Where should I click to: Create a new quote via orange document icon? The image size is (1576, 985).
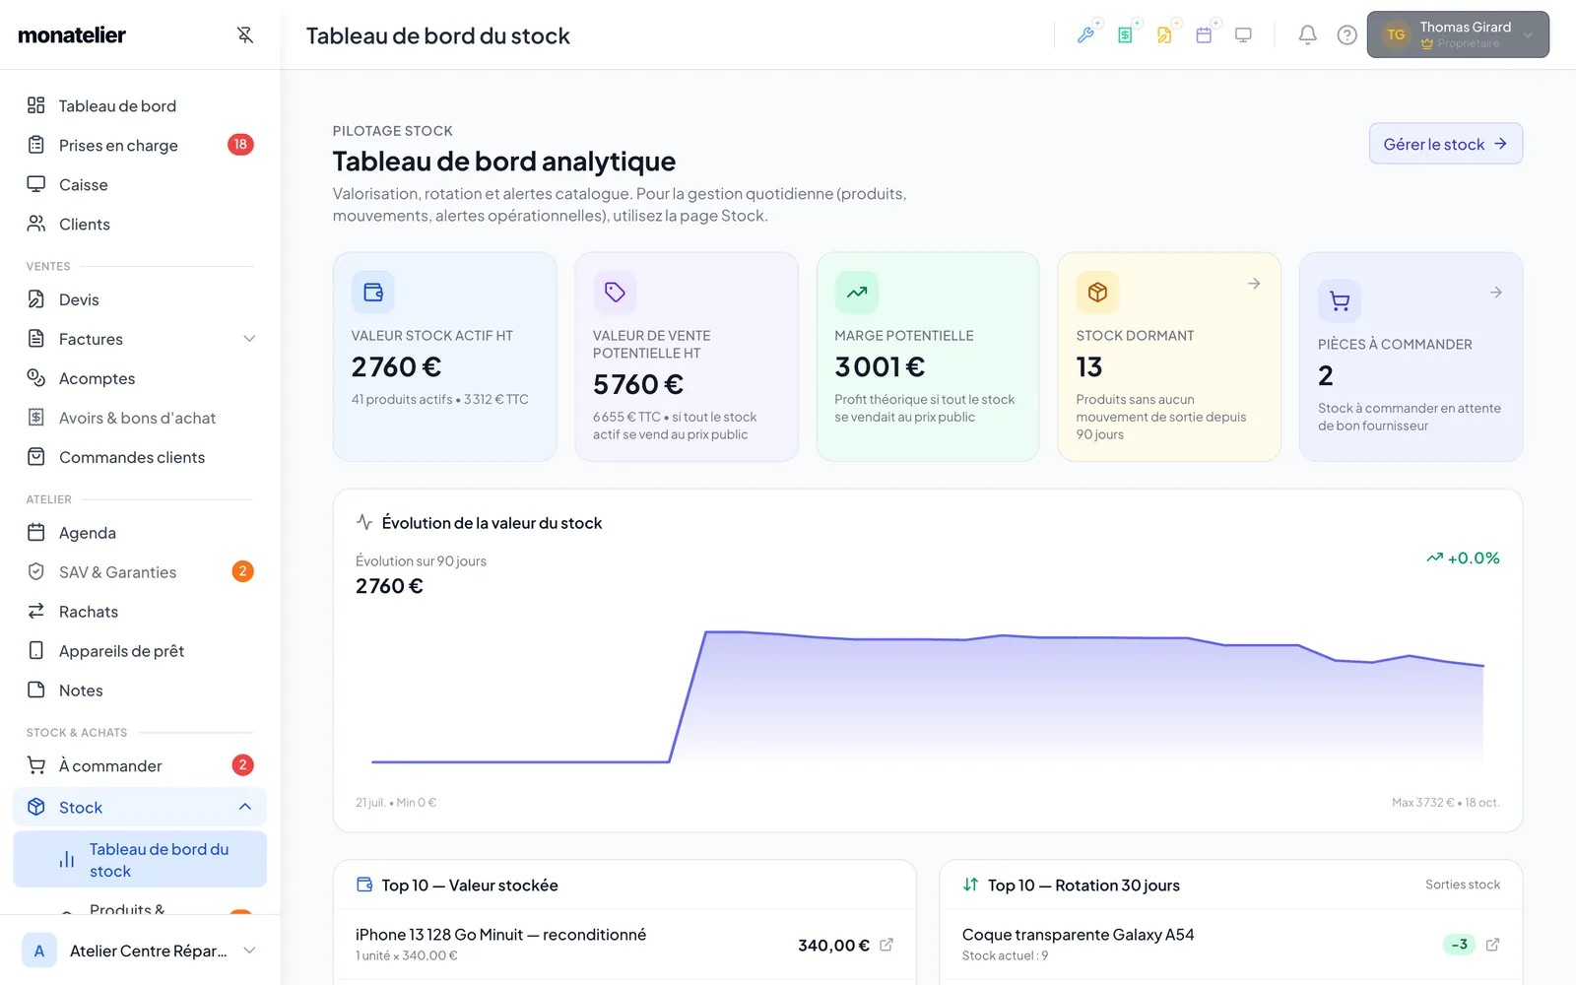tap(1164, 35)
